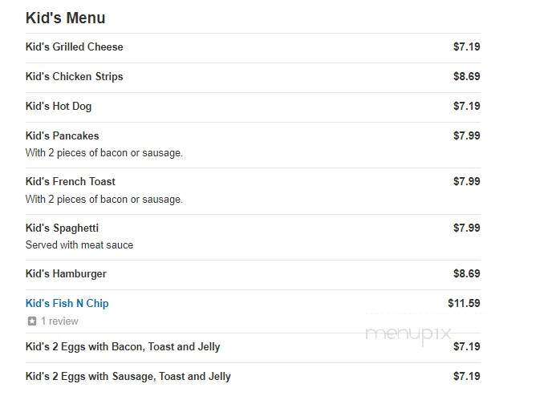Open the Kid's Fish N Chip link
552x400 pixels.
[x=67, y=303]
